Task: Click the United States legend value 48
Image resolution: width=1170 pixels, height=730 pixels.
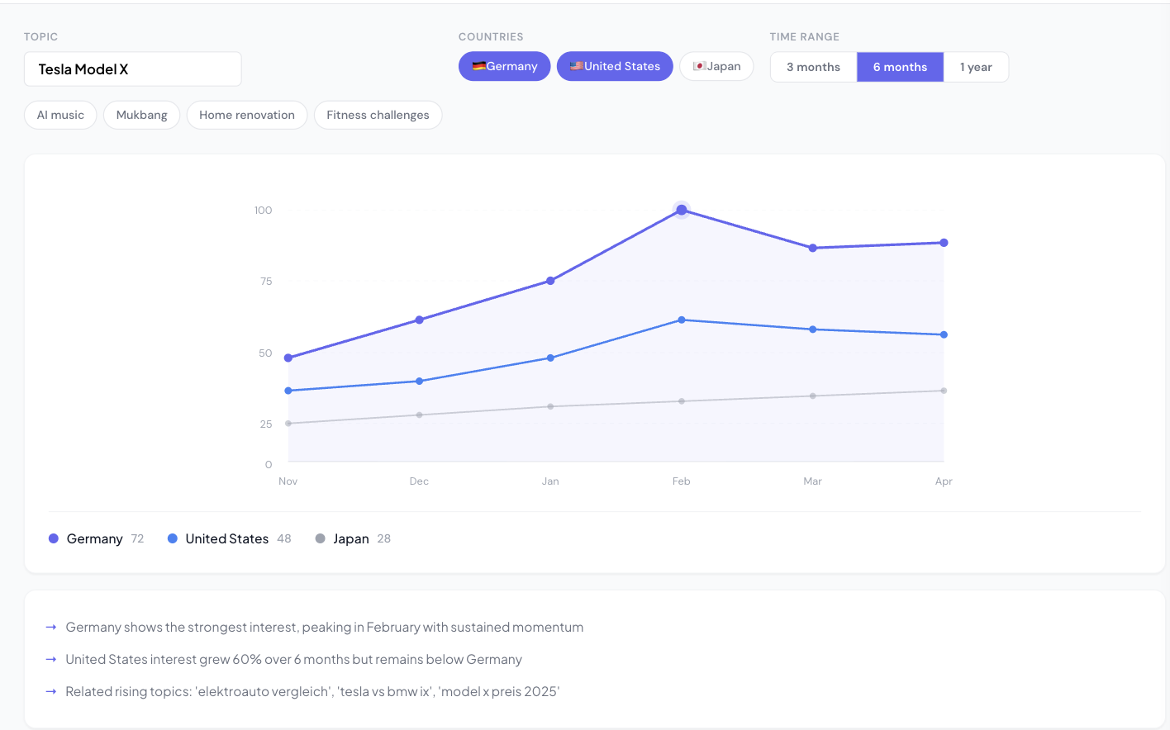Action: coord(284,538)
